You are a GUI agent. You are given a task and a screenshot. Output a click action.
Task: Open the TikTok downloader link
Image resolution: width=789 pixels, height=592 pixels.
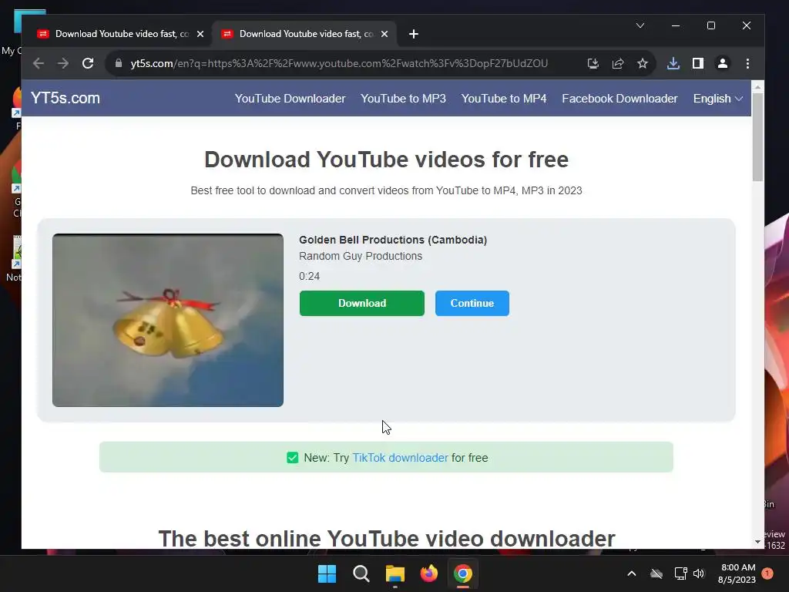pos(400,458)
